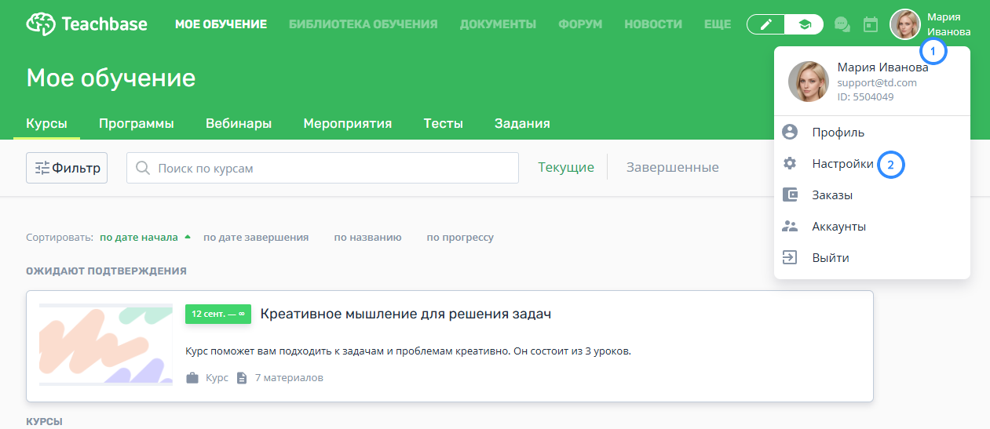
Task: Switch to the Курсы tab
Action: click(x=46, y=123)
